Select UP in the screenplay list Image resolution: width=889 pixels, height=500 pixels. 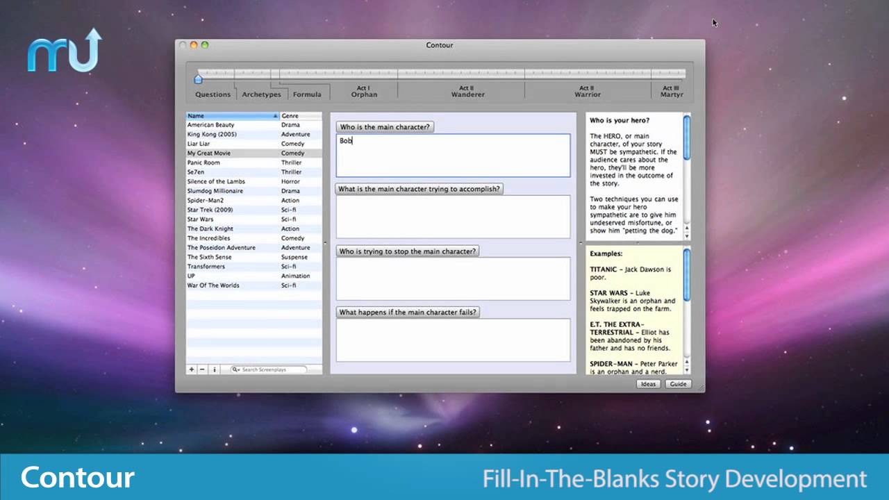tap(254, 276)
